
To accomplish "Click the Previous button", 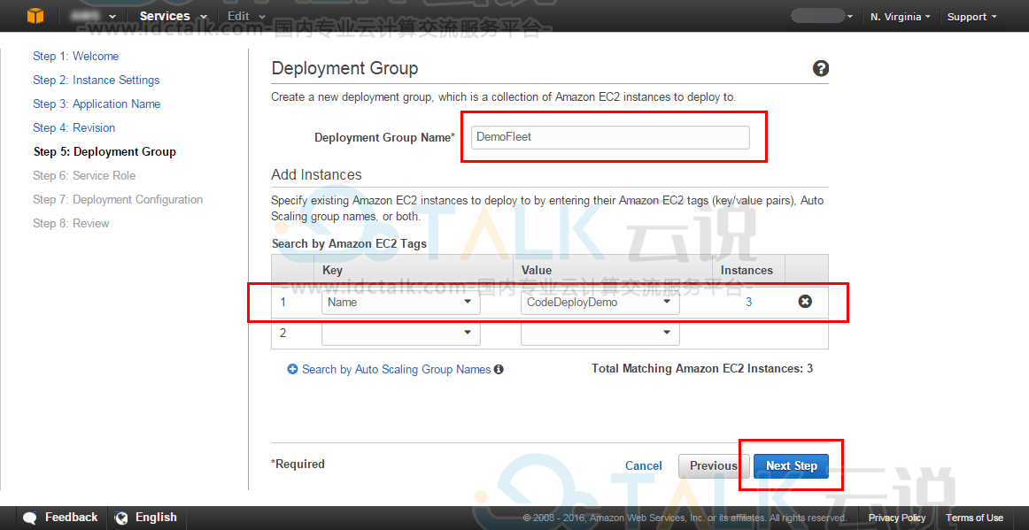I will coord(713,465).
